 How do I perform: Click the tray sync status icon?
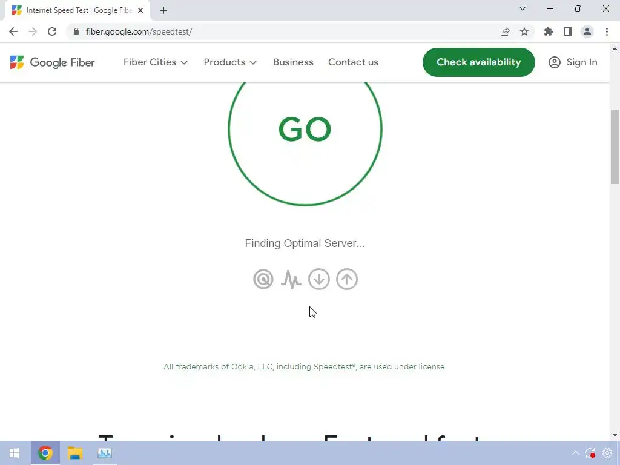click(590, 453)
